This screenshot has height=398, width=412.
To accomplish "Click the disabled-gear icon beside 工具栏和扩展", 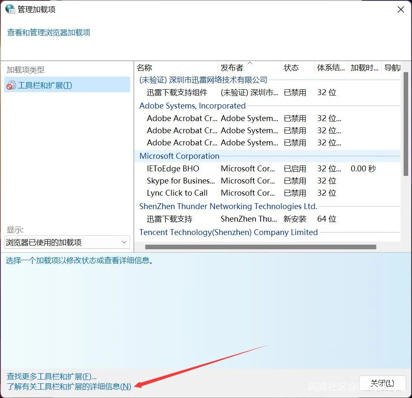I will click(x=11, y=85).
